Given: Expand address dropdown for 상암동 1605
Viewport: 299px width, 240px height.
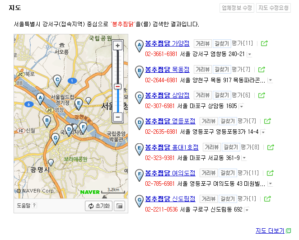Looking at the screenshot, I should 242,106.
